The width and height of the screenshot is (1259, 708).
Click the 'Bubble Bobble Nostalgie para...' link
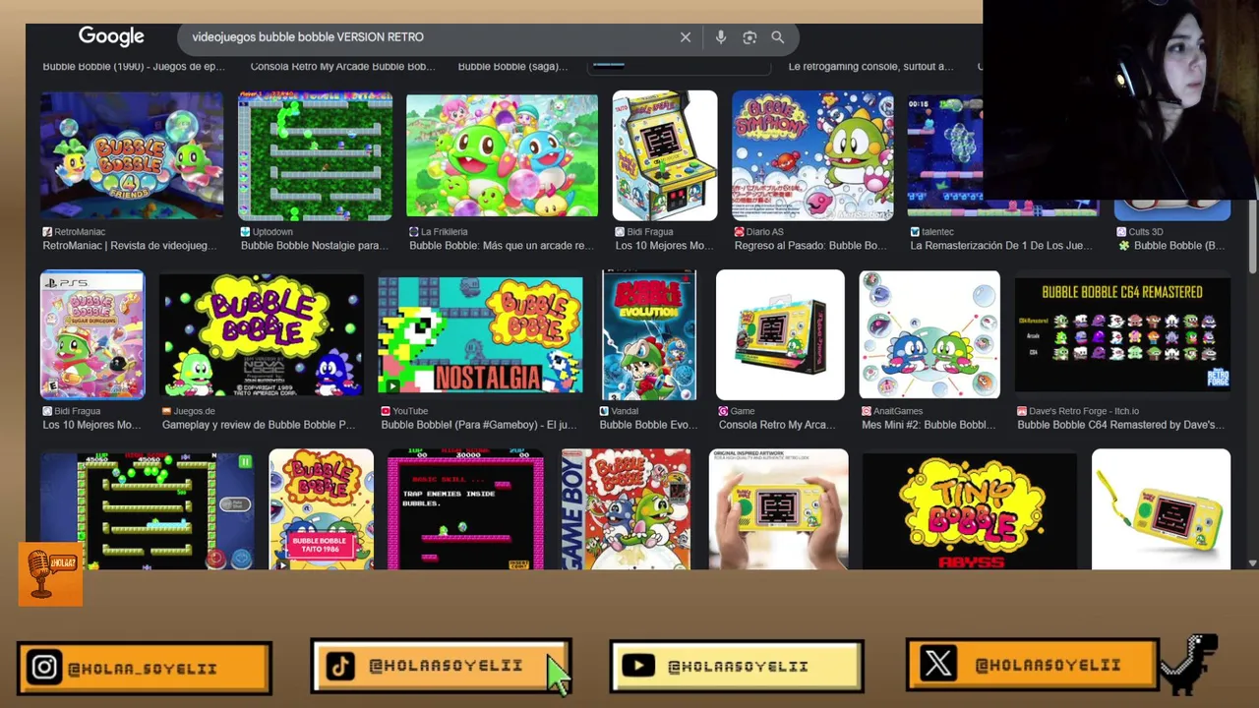315,246
